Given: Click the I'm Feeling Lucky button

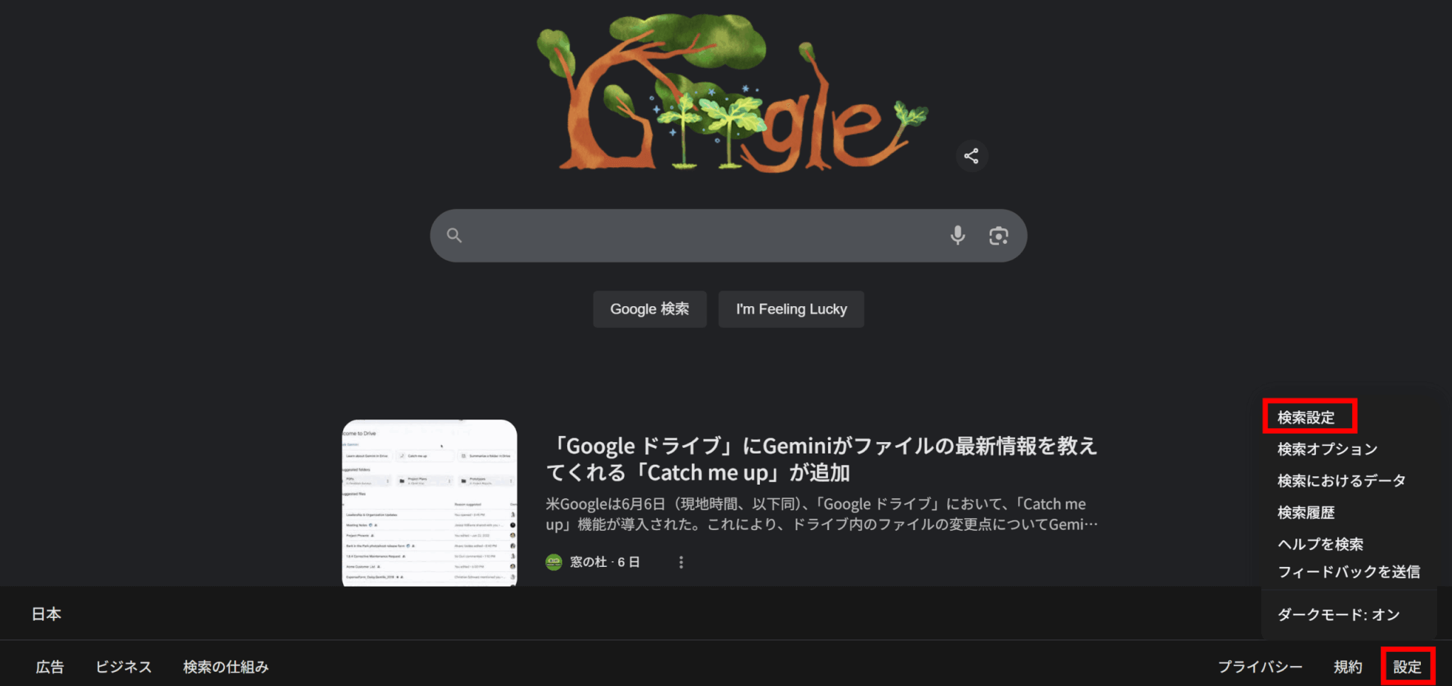Looking at the screenshot, I should pyautogui.click(x=791, y=309).
